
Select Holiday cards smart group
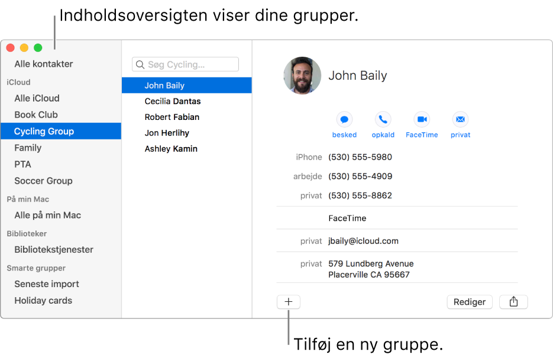click(x=43, y=300)
